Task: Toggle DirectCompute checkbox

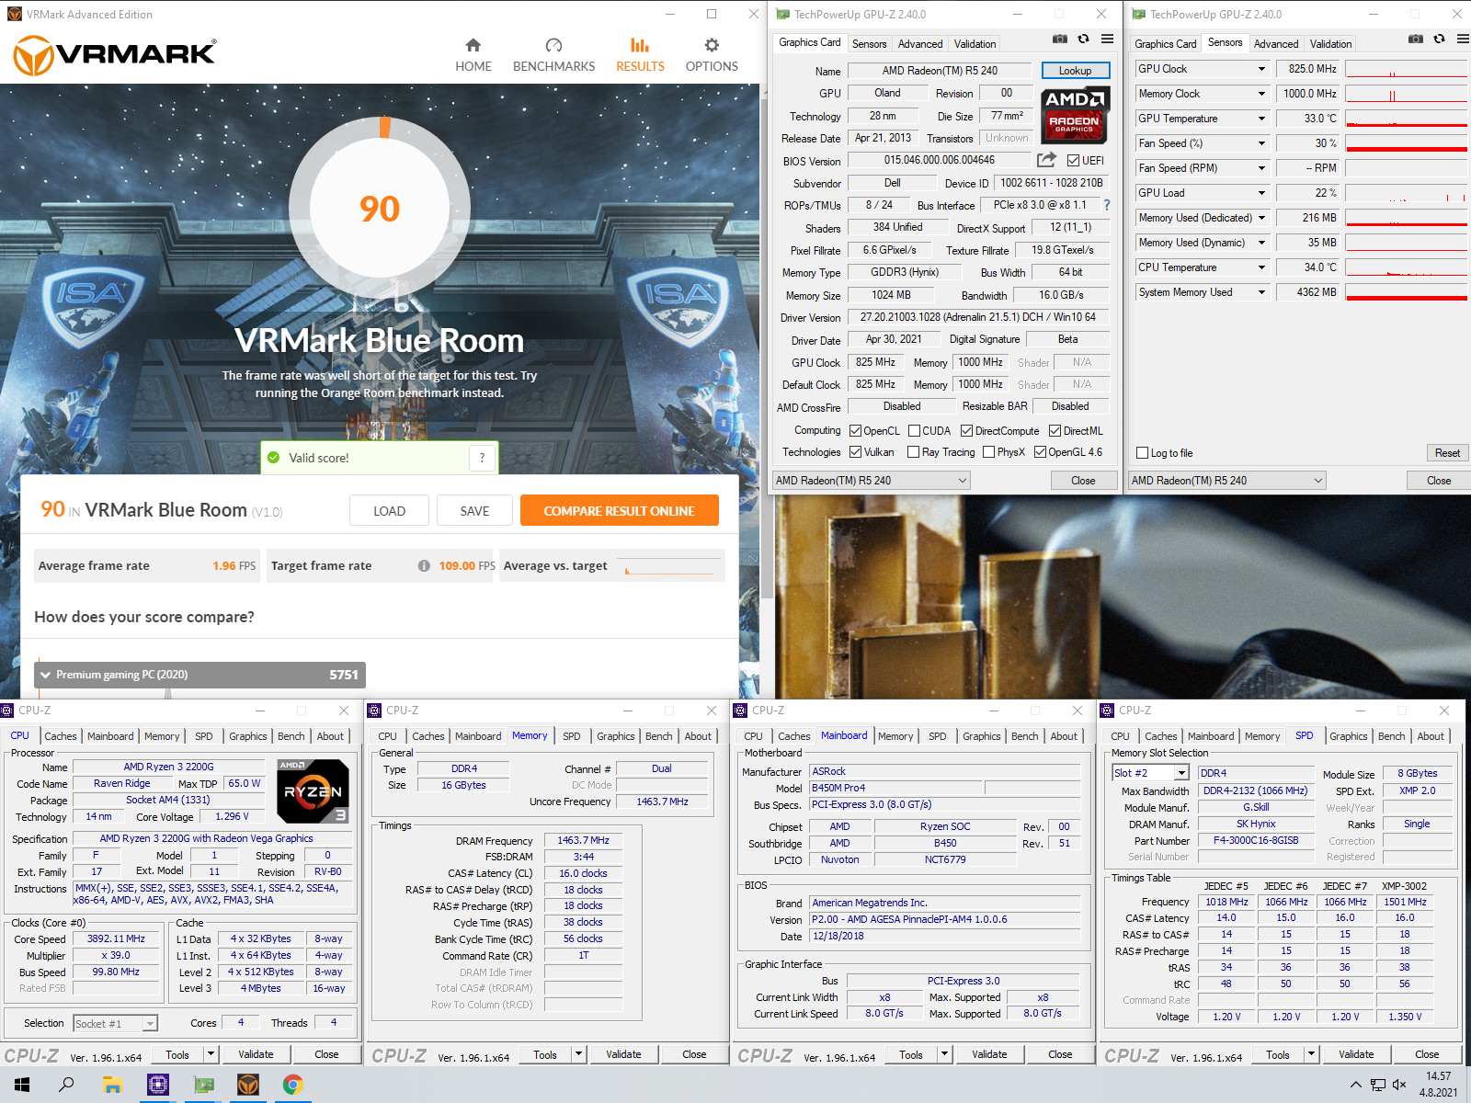Action: click(x=966, y=431)
